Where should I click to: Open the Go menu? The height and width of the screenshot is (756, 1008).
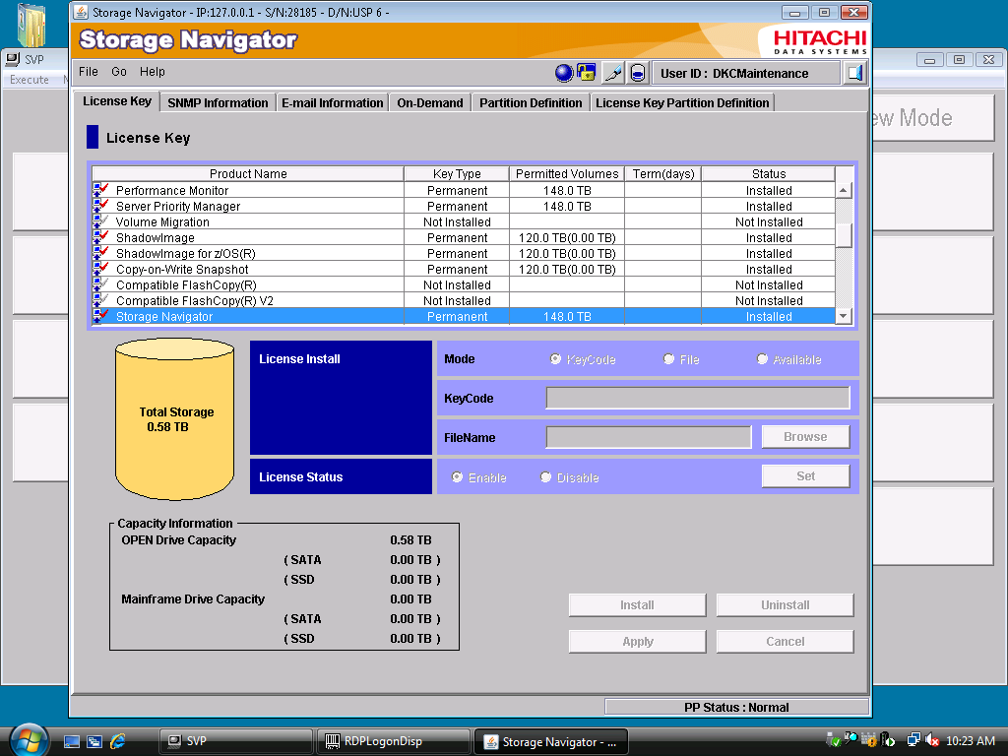point(119,72)
